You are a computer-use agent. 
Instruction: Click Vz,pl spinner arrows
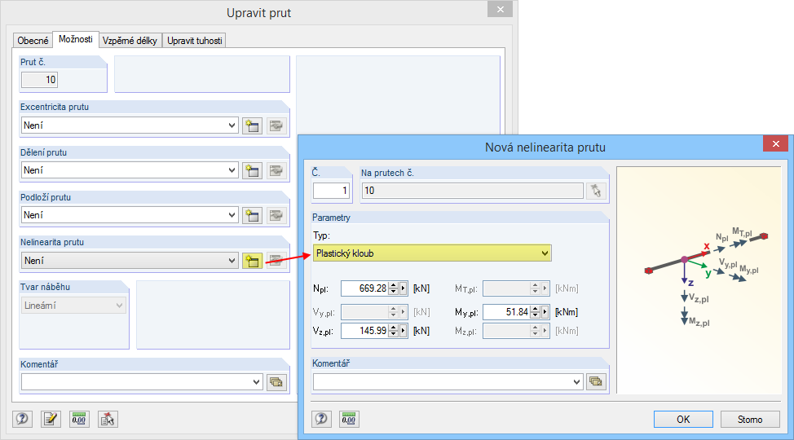[x=394, y=331]
